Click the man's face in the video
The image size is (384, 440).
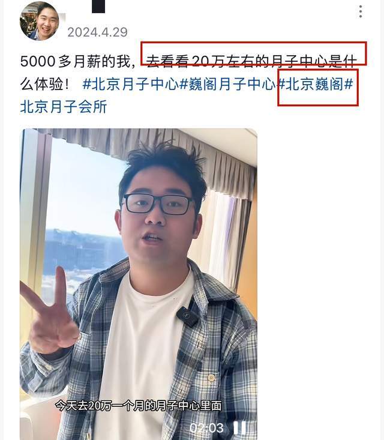click(x=158, y=219)
